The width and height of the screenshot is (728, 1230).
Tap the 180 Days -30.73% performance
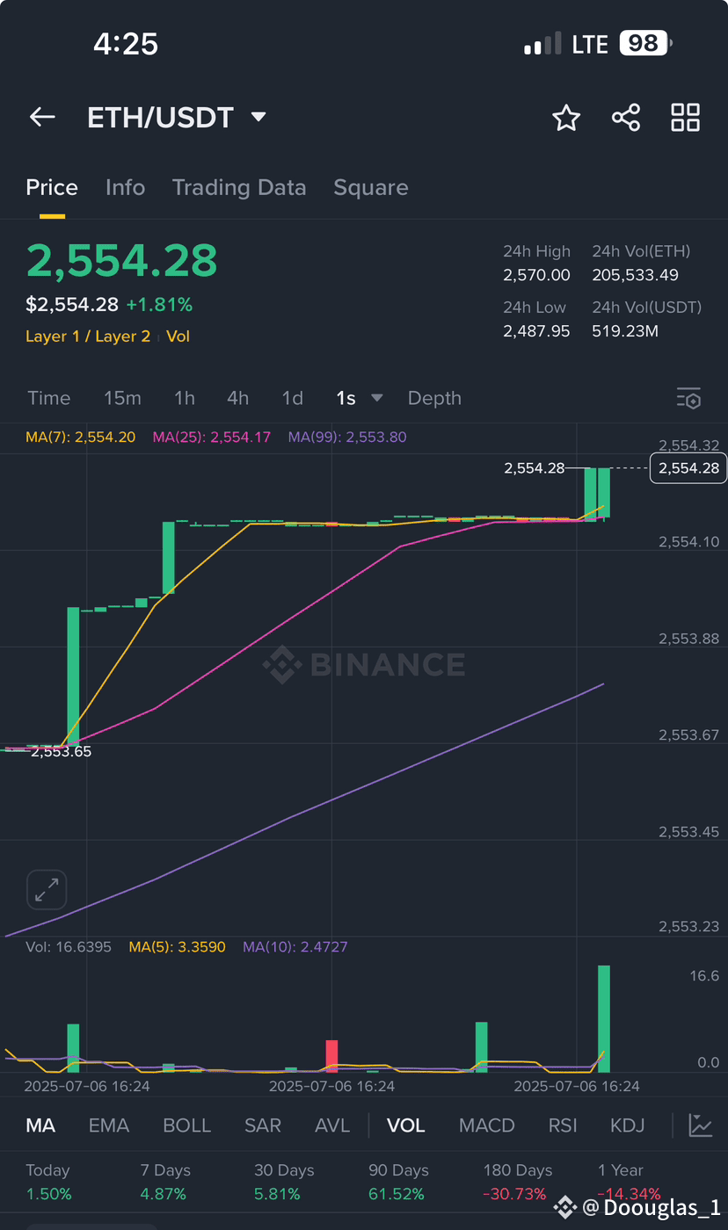[518, 1183]
